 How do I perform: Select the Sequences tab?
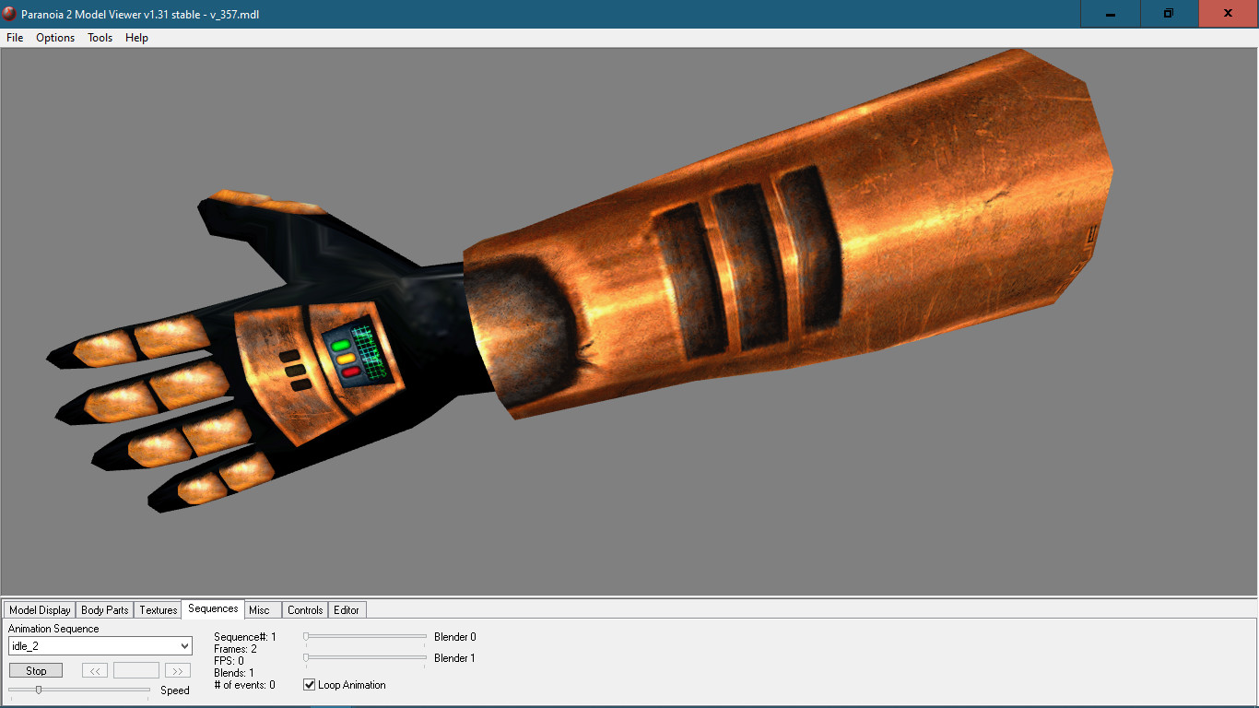coord(212,608)
